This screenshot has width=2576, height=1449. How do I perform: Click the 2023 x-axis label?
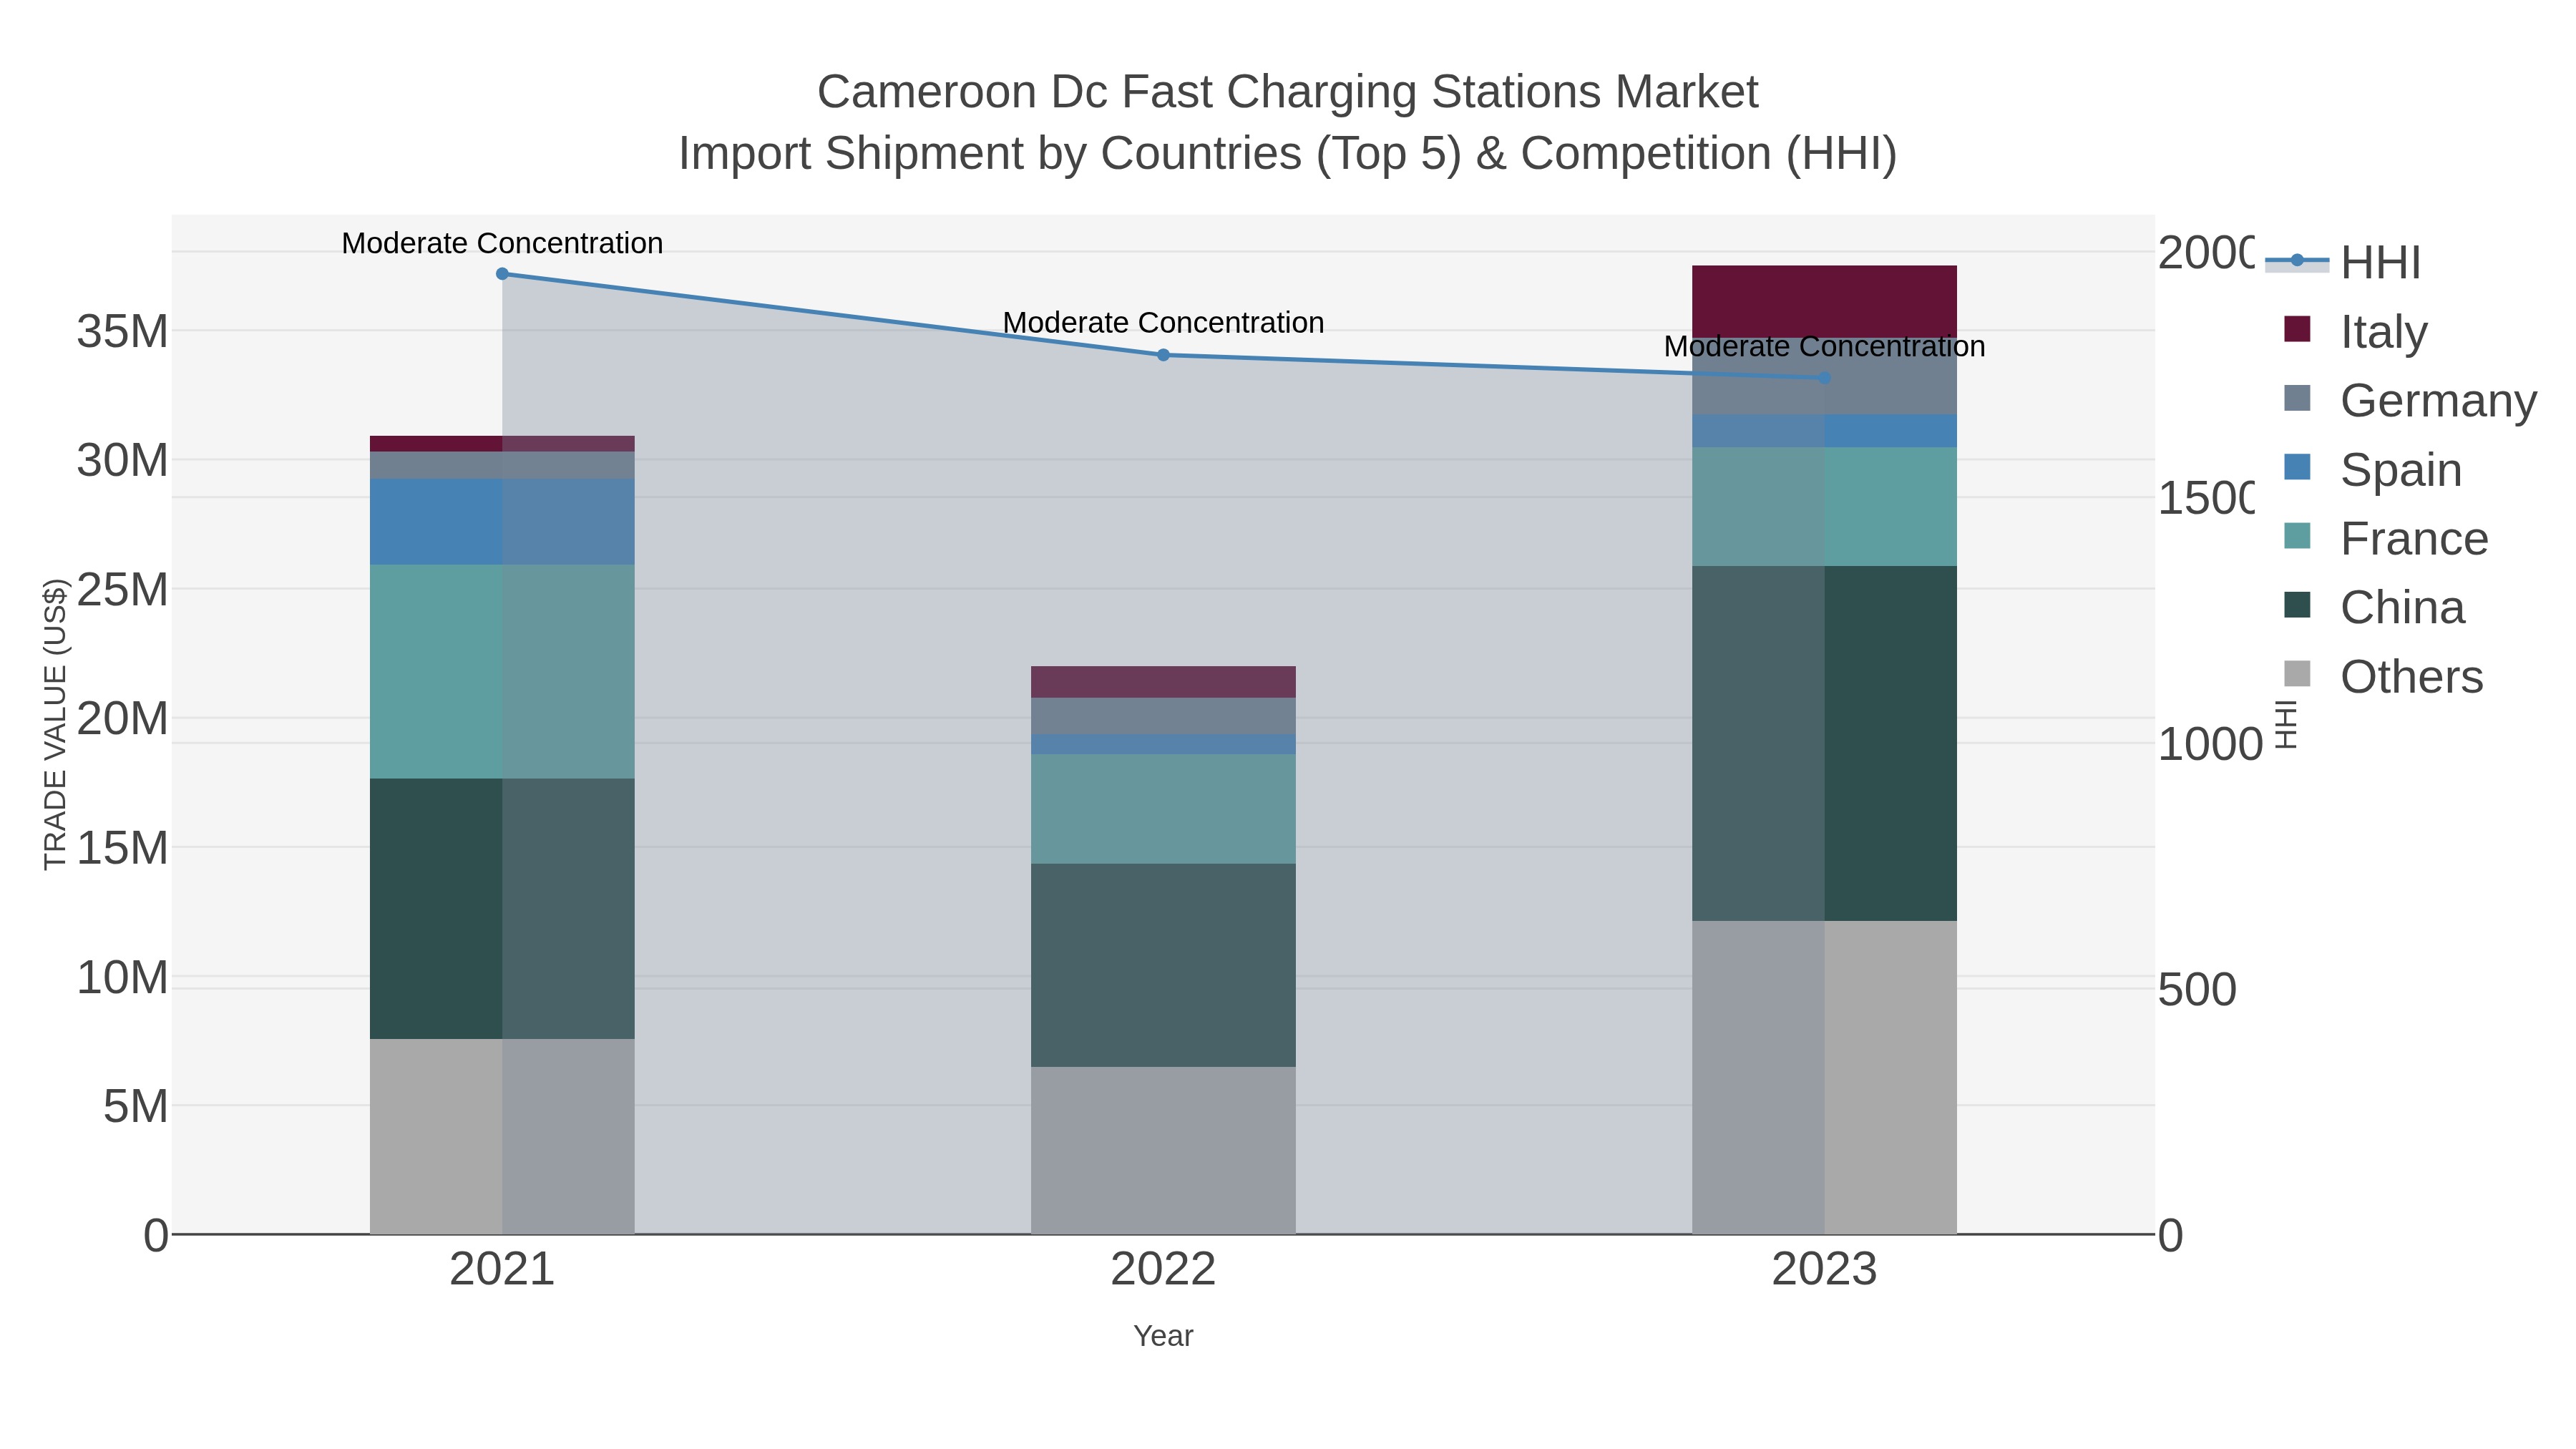[x=1824, y=1270]
